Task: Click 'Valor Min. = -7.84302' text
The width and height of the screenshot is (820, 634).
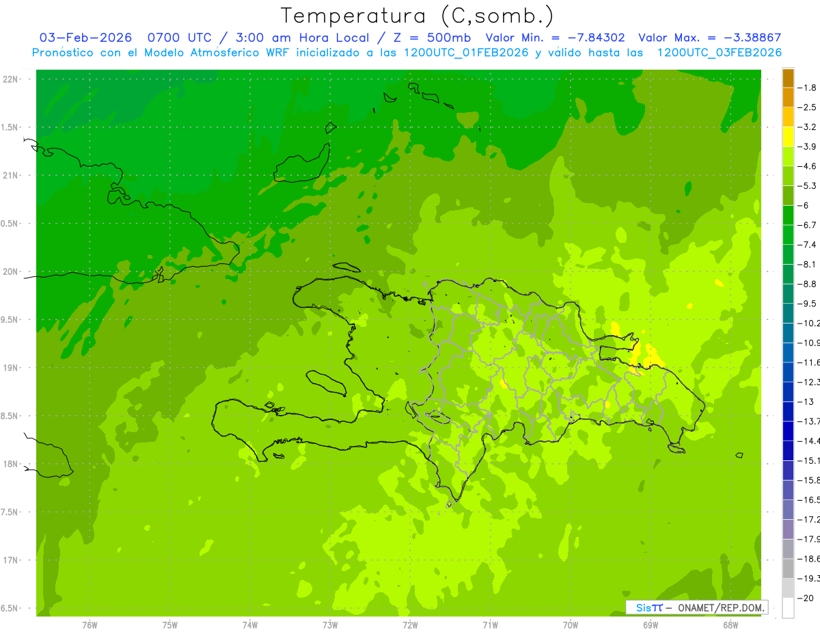Action: click(x=555, y=38)
